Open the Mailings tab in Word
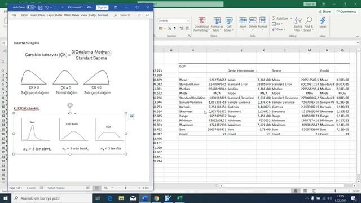Screen dimensions: 361x203 pyautogui.click(x=67, y=15)
